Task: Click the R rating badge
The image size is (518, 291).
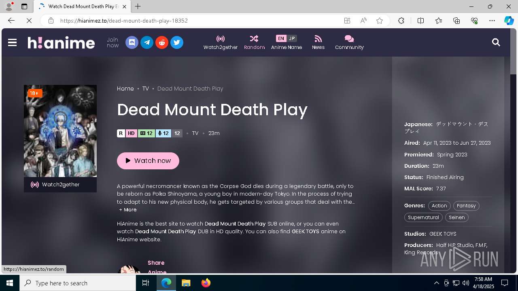Action: tap(121, 133)
